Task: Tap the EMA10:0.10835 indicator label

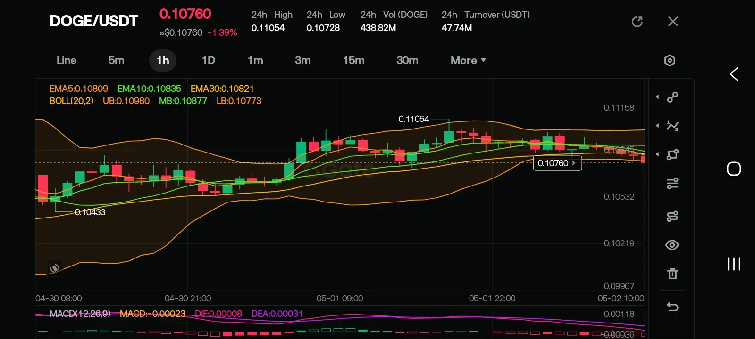Action: (149, 89)
